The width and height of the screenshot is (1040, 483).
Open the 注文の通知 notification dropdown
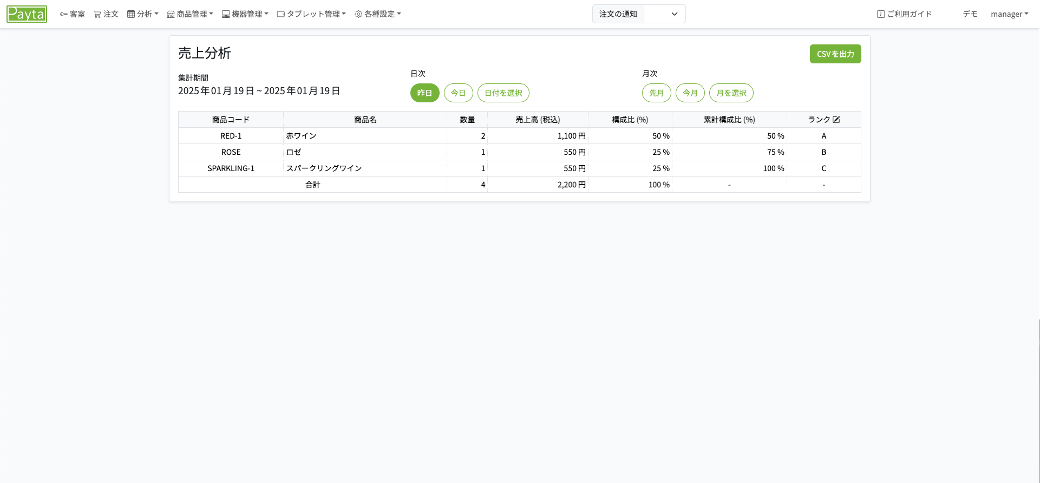coord(664,14)
